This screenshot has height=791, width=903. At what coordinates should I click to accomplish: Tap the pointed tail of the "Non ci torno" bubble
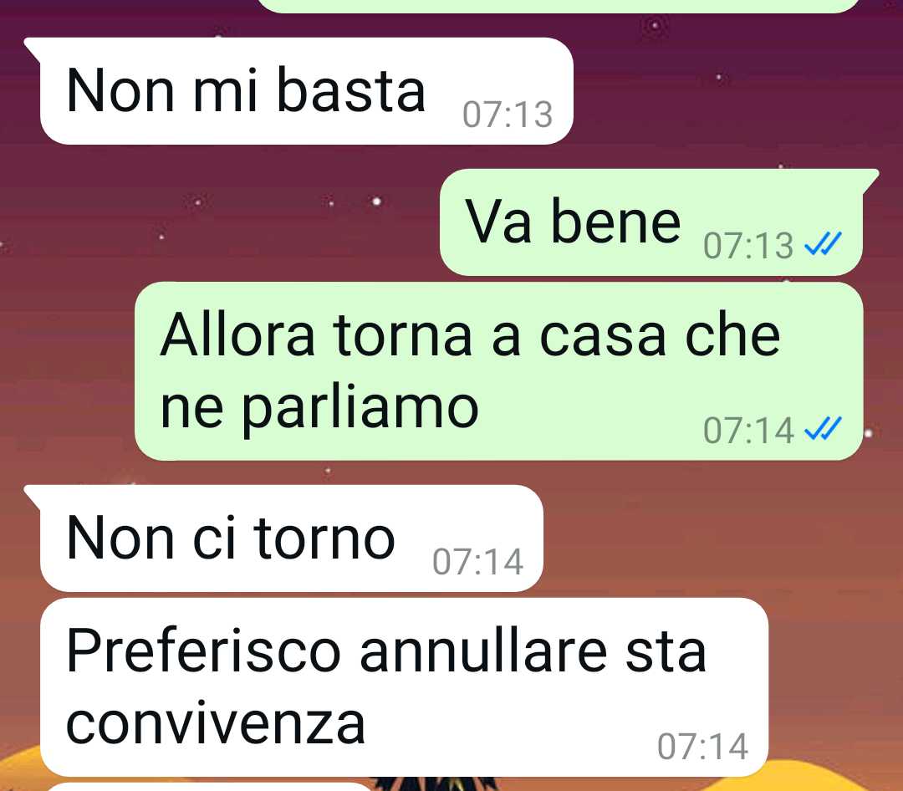click(32, 496)
